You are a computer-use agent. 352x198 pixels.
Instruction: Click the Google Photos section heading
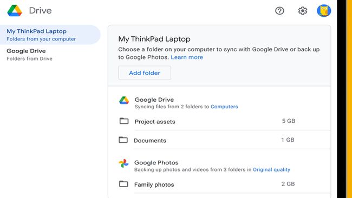click(157, 163)
